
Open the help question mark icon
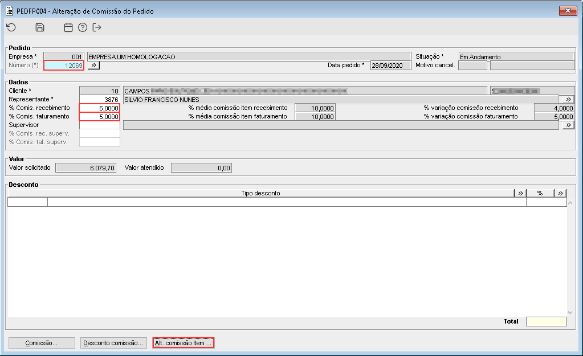click(x=83, y=27)
